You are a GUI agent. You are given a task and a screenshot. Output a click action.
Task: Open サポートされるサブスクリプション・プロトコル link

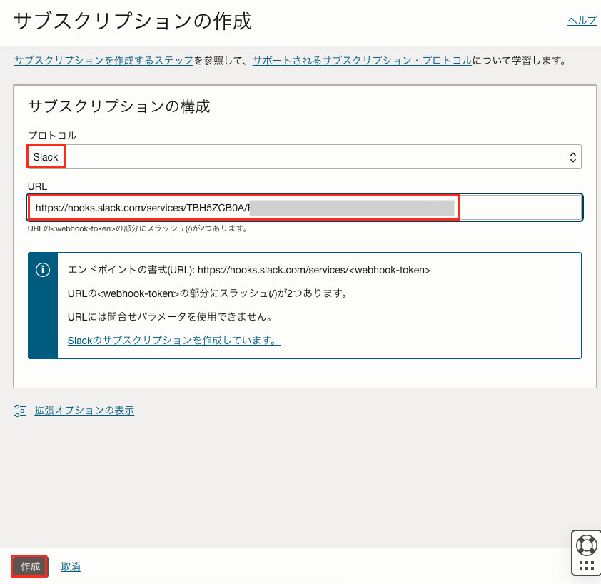[362, 61]
